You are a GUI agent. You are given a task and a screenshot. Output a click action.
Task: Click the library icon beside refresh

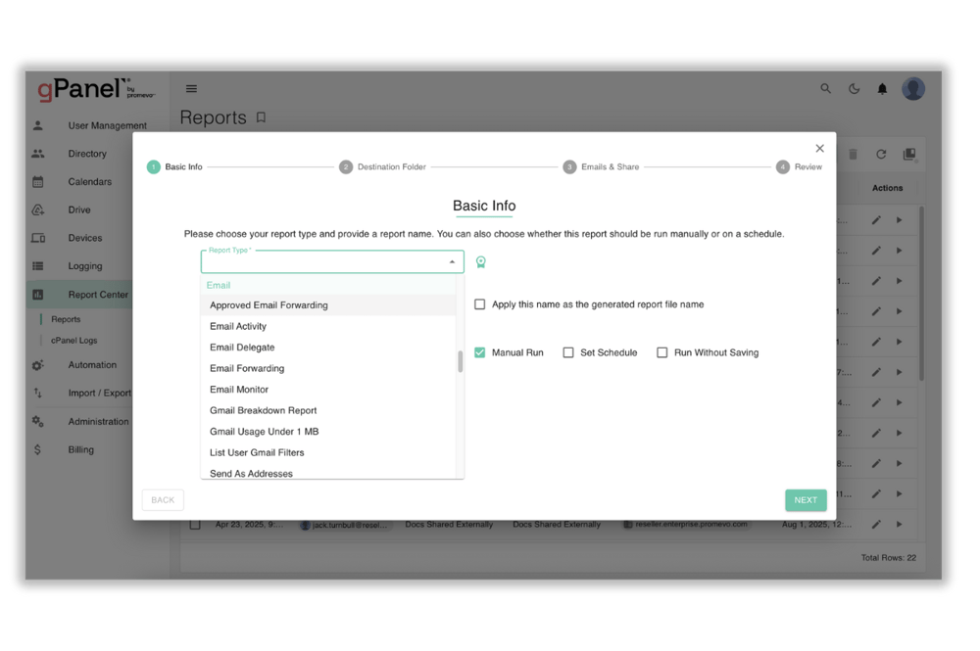pos(909,154)
